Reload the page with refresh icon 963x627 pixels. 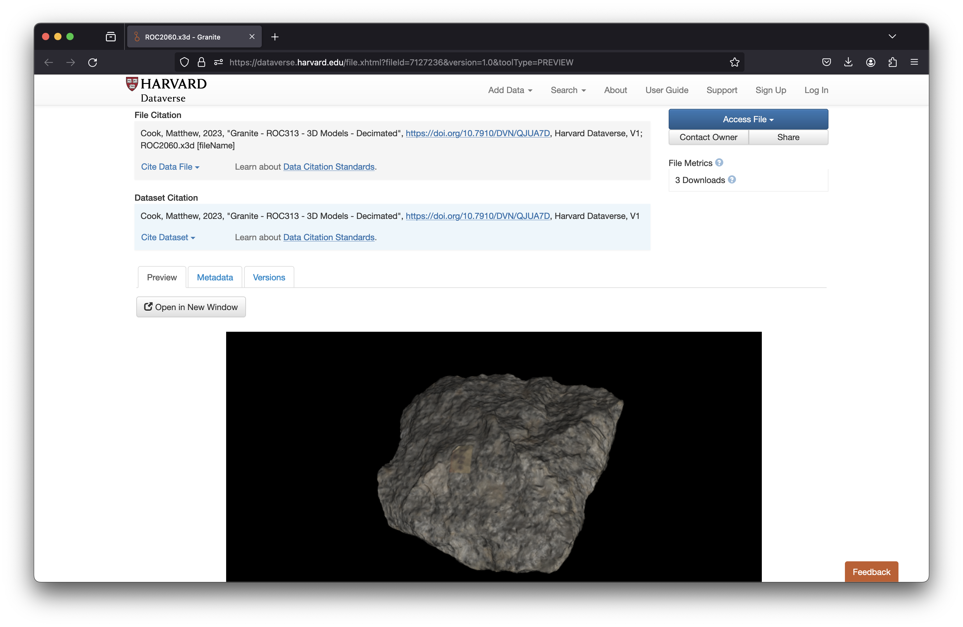point(93,62)
